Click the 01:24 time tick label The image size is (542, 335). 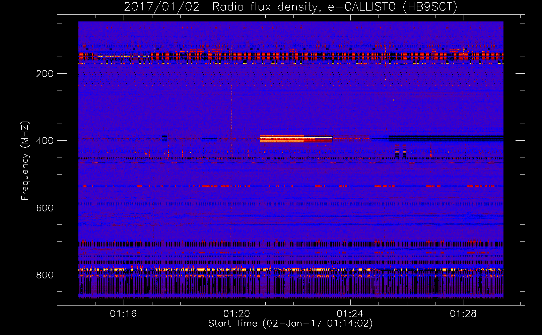click(x=350, y=314)
